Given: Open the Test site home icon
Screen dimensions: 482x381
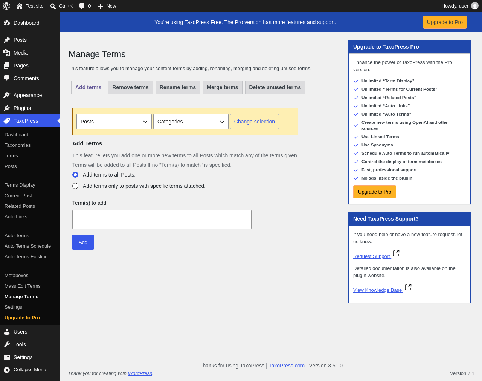Looking at the screenshot, I should point(20,6).
